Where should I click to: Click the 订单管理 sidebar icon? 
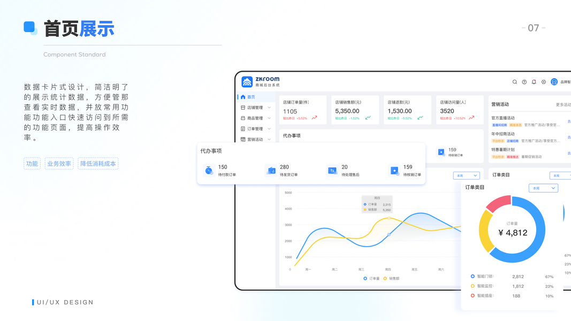(243, 129)
